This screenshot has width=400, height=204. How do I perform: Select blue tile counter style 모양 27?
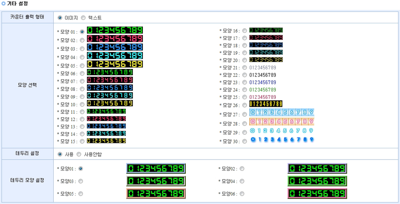(x=245, y=114)
